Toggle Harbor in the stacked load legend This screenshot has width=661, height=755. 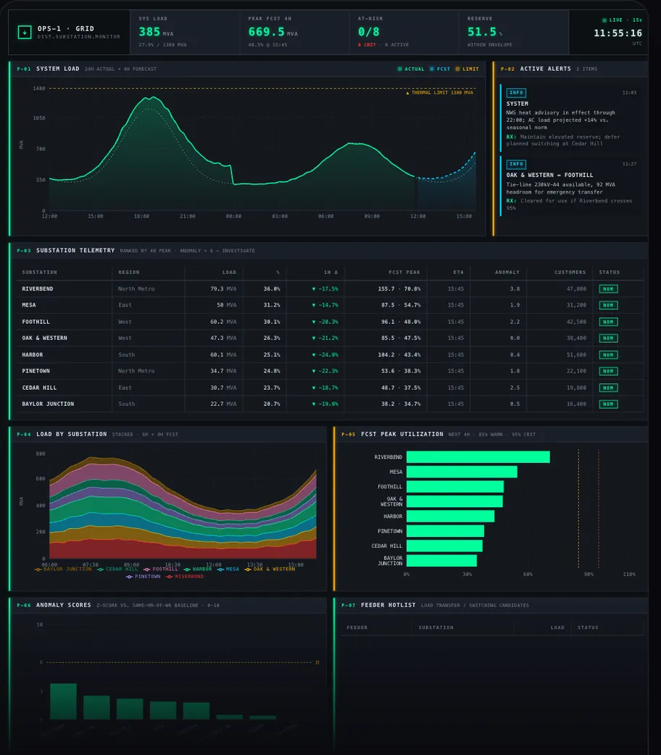(198, 569)
